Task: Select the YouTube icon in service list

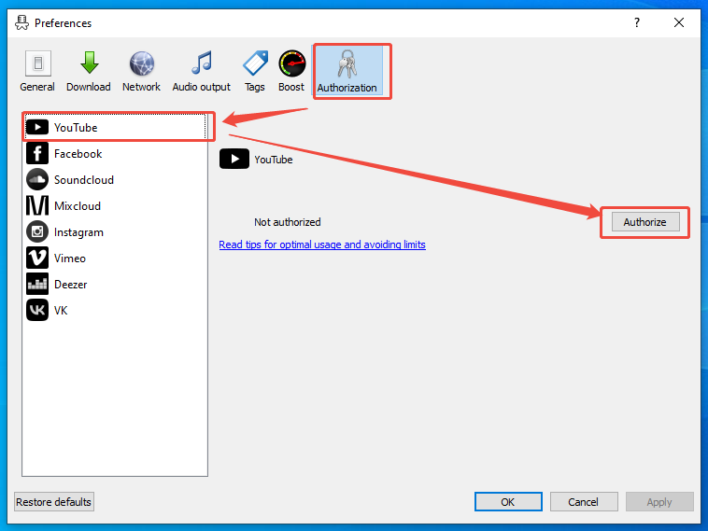Action: pos(37,127)
